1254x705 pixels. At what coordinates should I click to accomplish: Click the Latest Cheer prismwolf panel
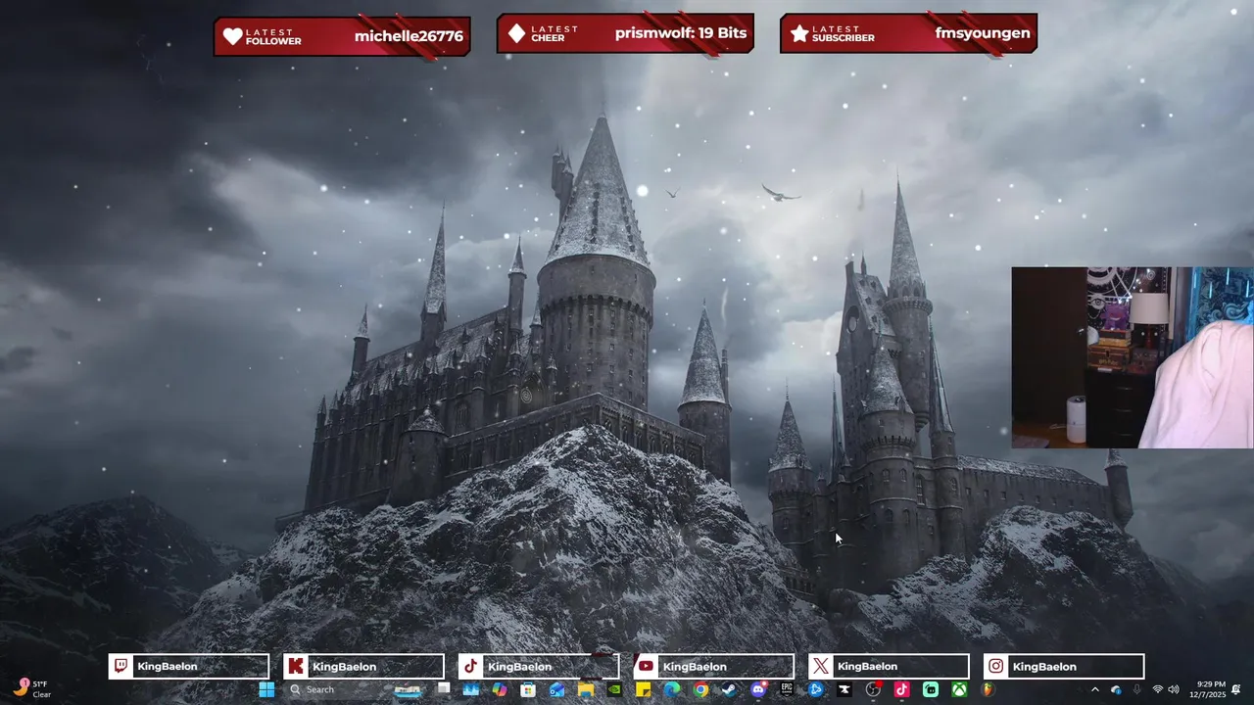(x=625, y=33)
